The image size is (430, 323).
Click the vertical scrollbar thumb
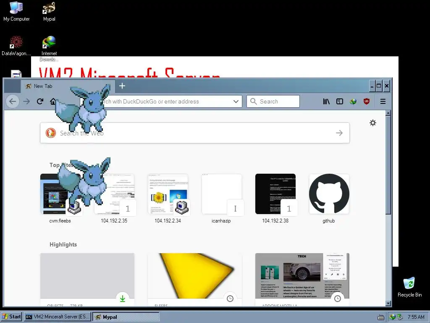click(x=388, y=165)
